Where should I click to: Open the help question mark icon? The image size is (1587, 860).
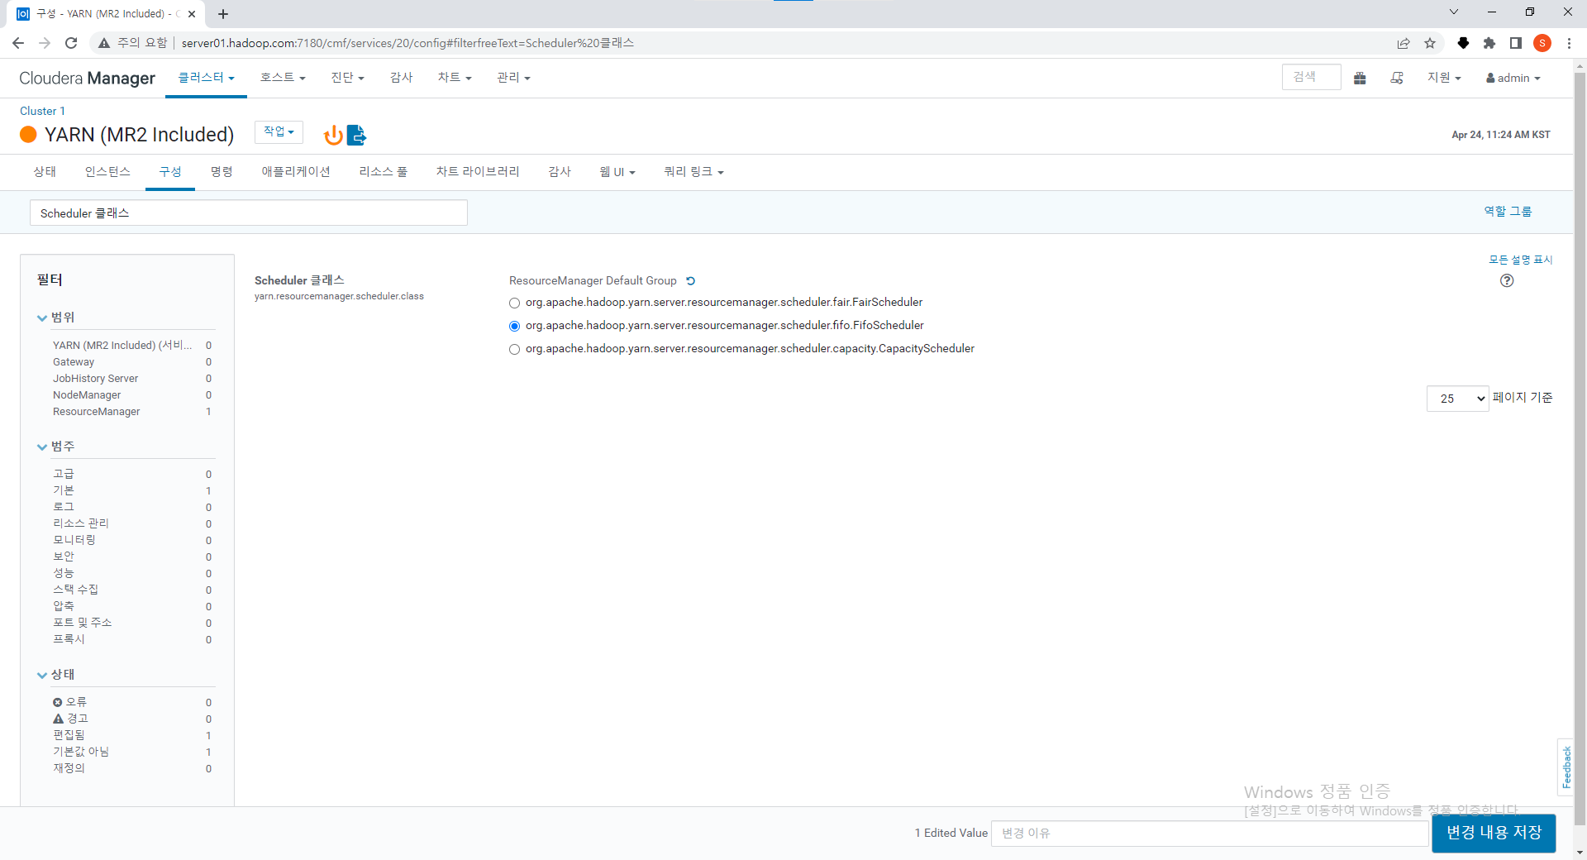coord(1507,280)
